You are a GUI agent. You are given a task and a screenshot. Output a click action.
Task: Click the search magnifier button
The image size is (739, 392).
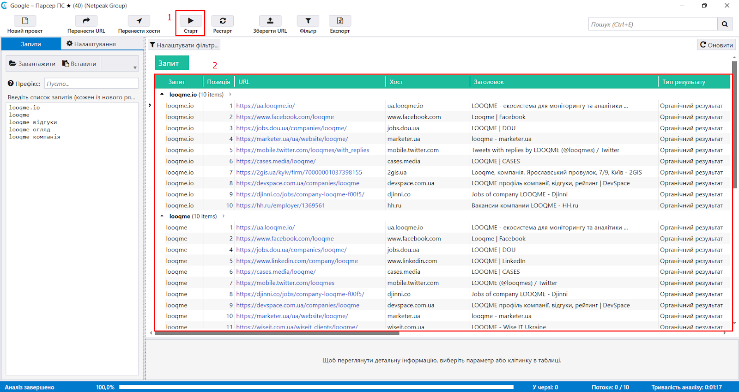pyautogui.click(x=725, y=24)
